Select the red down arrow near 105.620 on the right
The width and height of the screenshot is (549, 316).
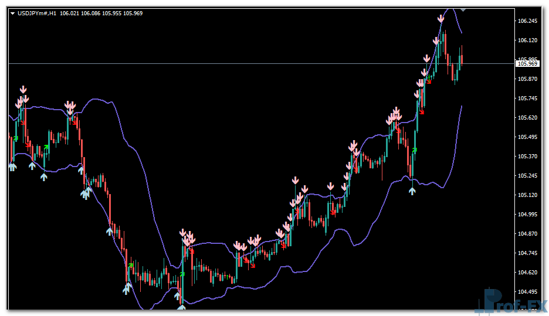tap(421, 111)
